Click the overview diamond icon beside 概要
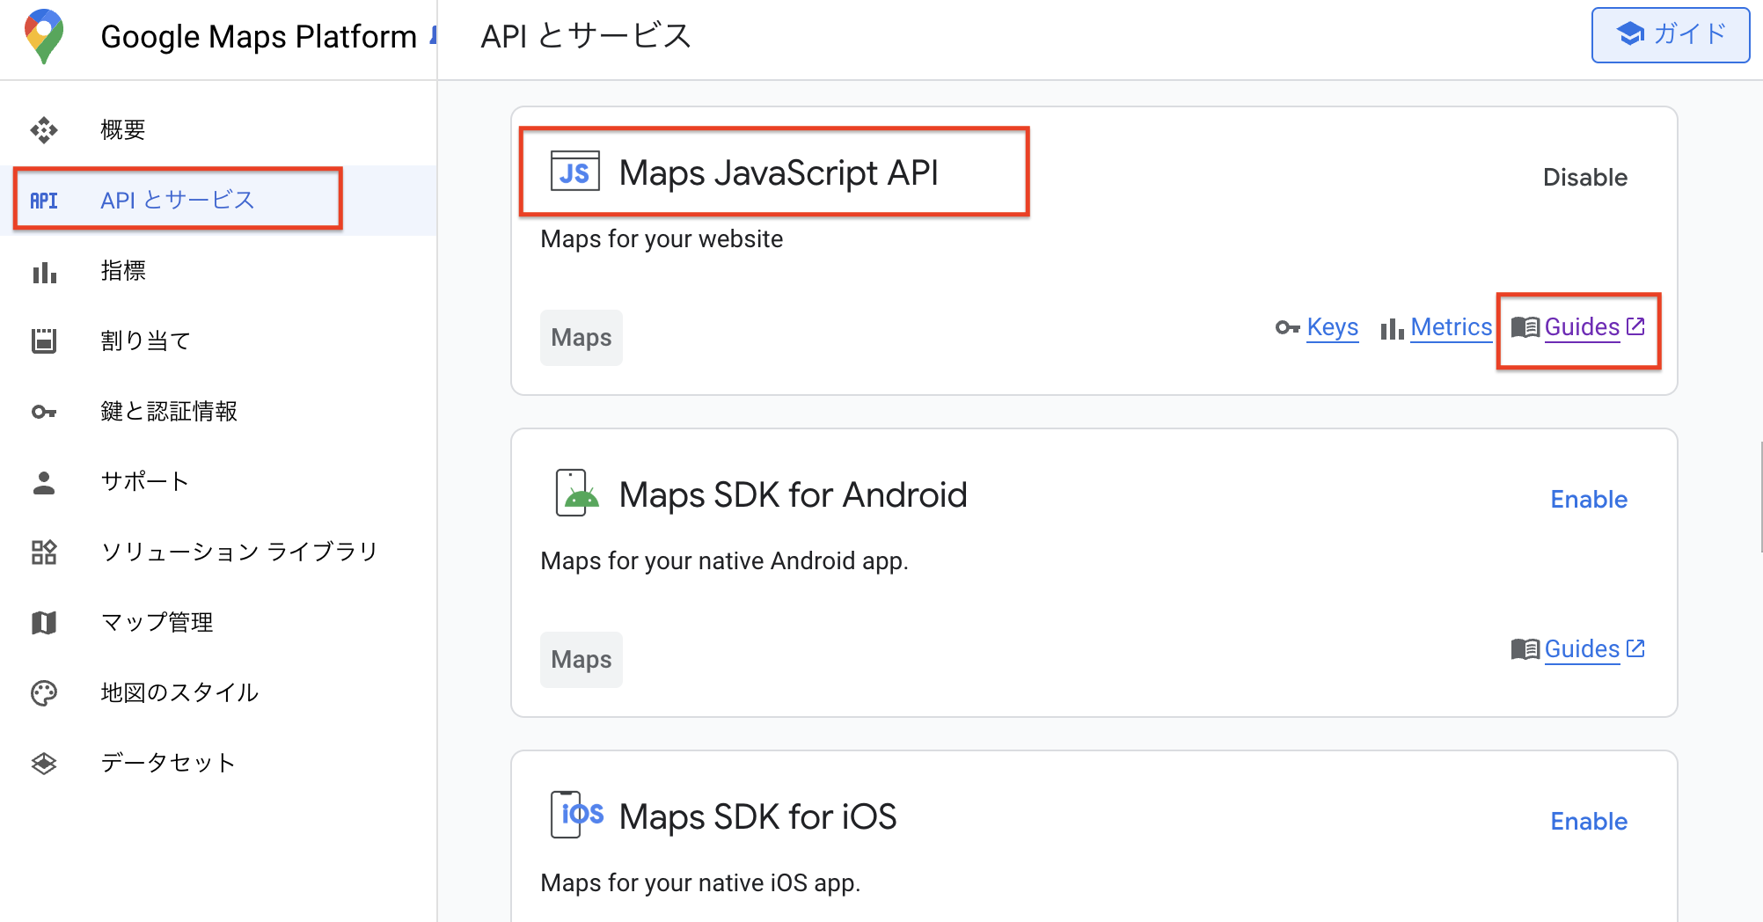 coord(44,130)
